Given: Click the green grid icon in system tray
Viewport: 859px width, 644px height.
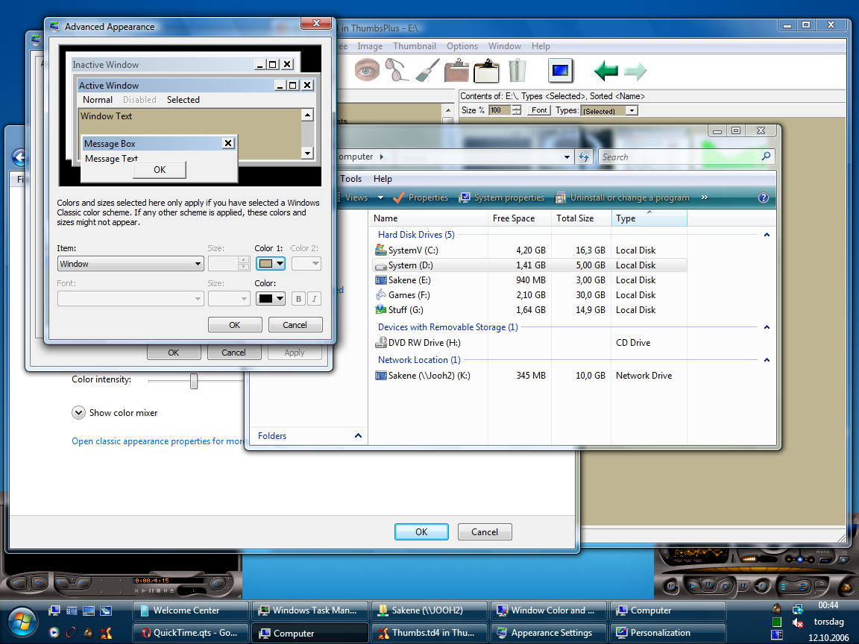Looking at the screenshot, I should pyautogui.click(x=777, y=622).
